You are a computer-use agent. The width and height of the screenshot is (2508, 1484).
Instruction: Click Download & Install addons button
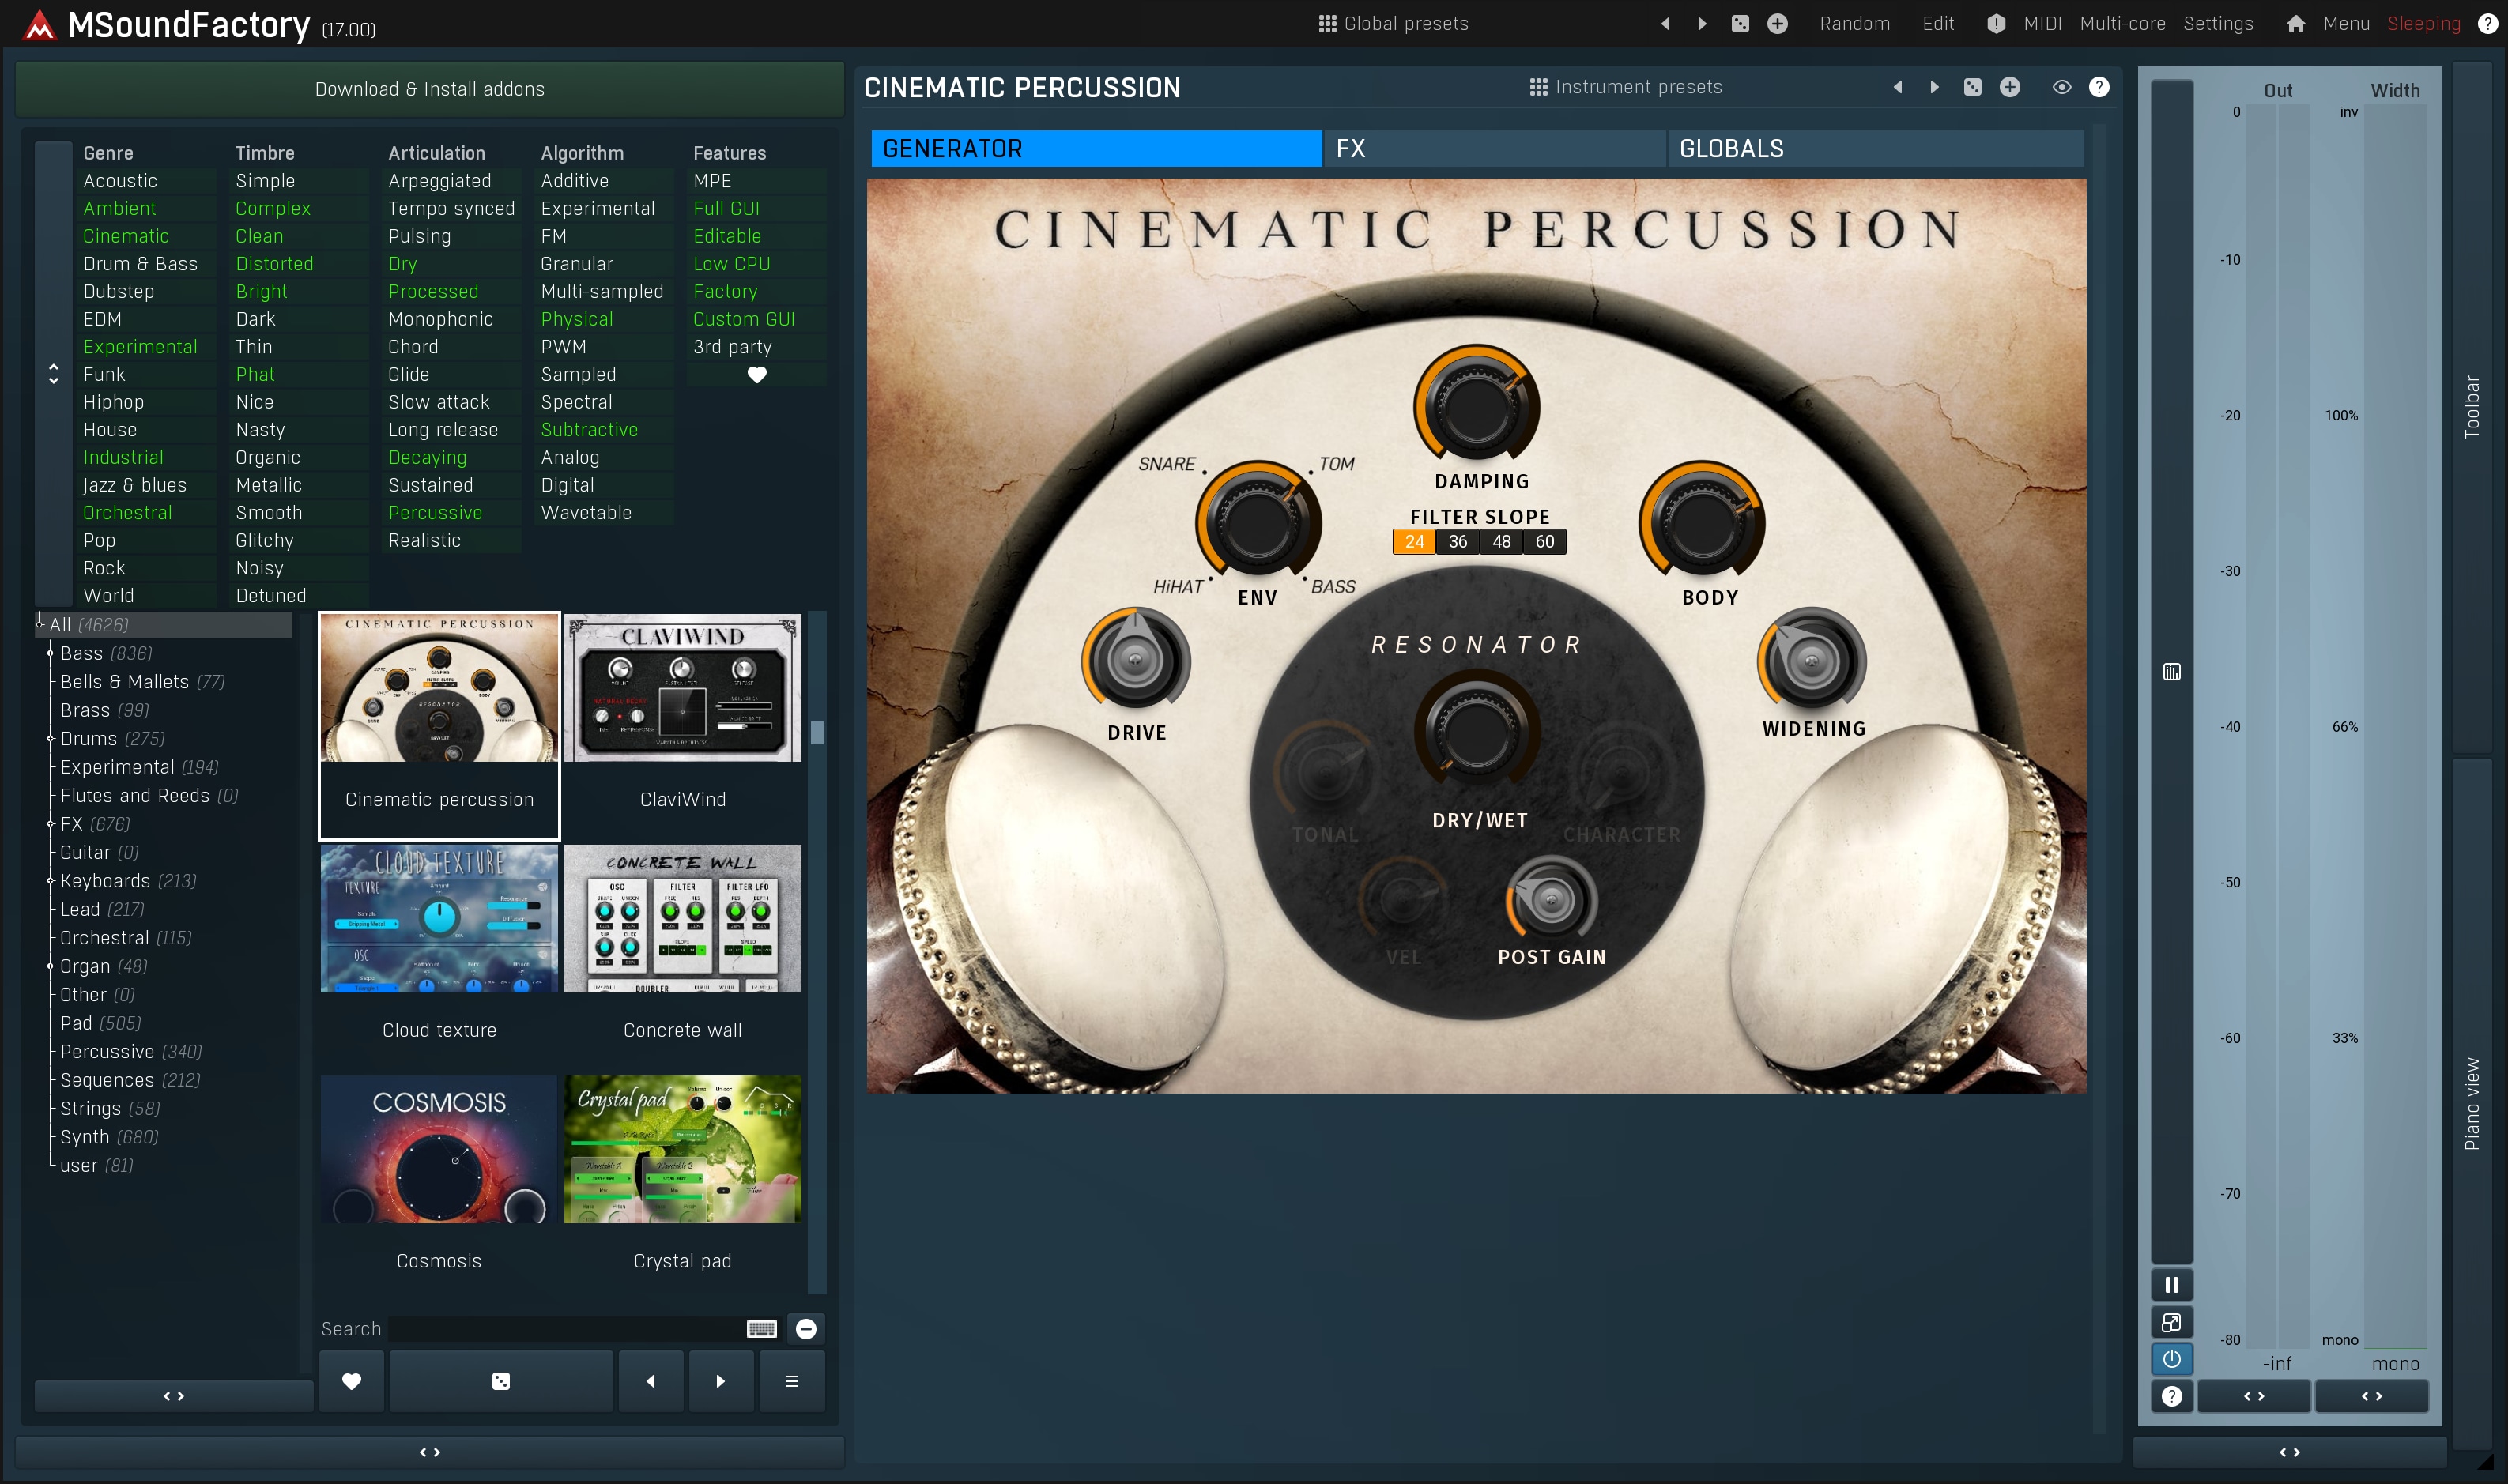coord(429,89)
